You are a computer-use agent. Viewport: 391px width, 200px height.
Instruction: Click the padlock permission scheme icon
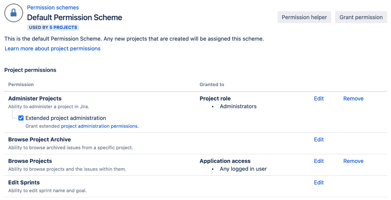tap(13, 13)
